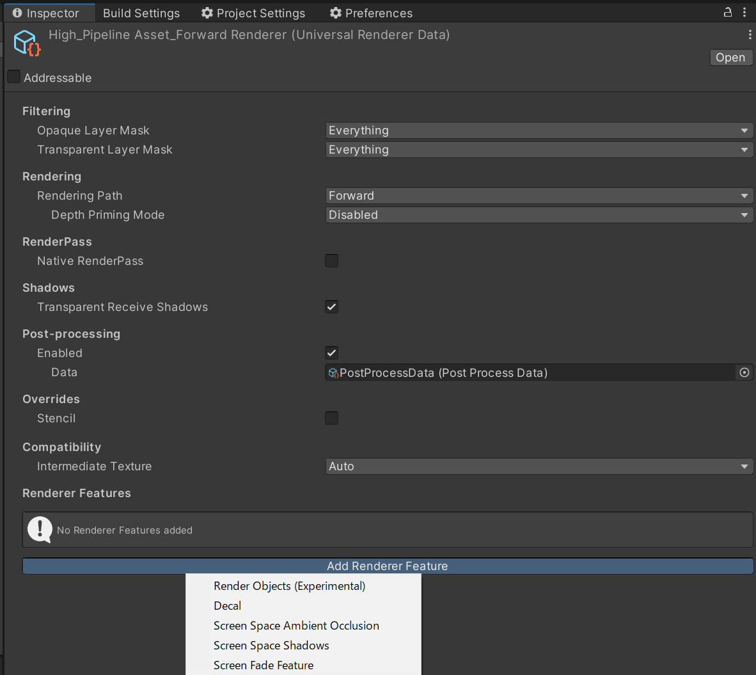This screenshot has width=756, height=675.
Task: Click the Preferences gear icon
Action: click(x=336, y=13)
